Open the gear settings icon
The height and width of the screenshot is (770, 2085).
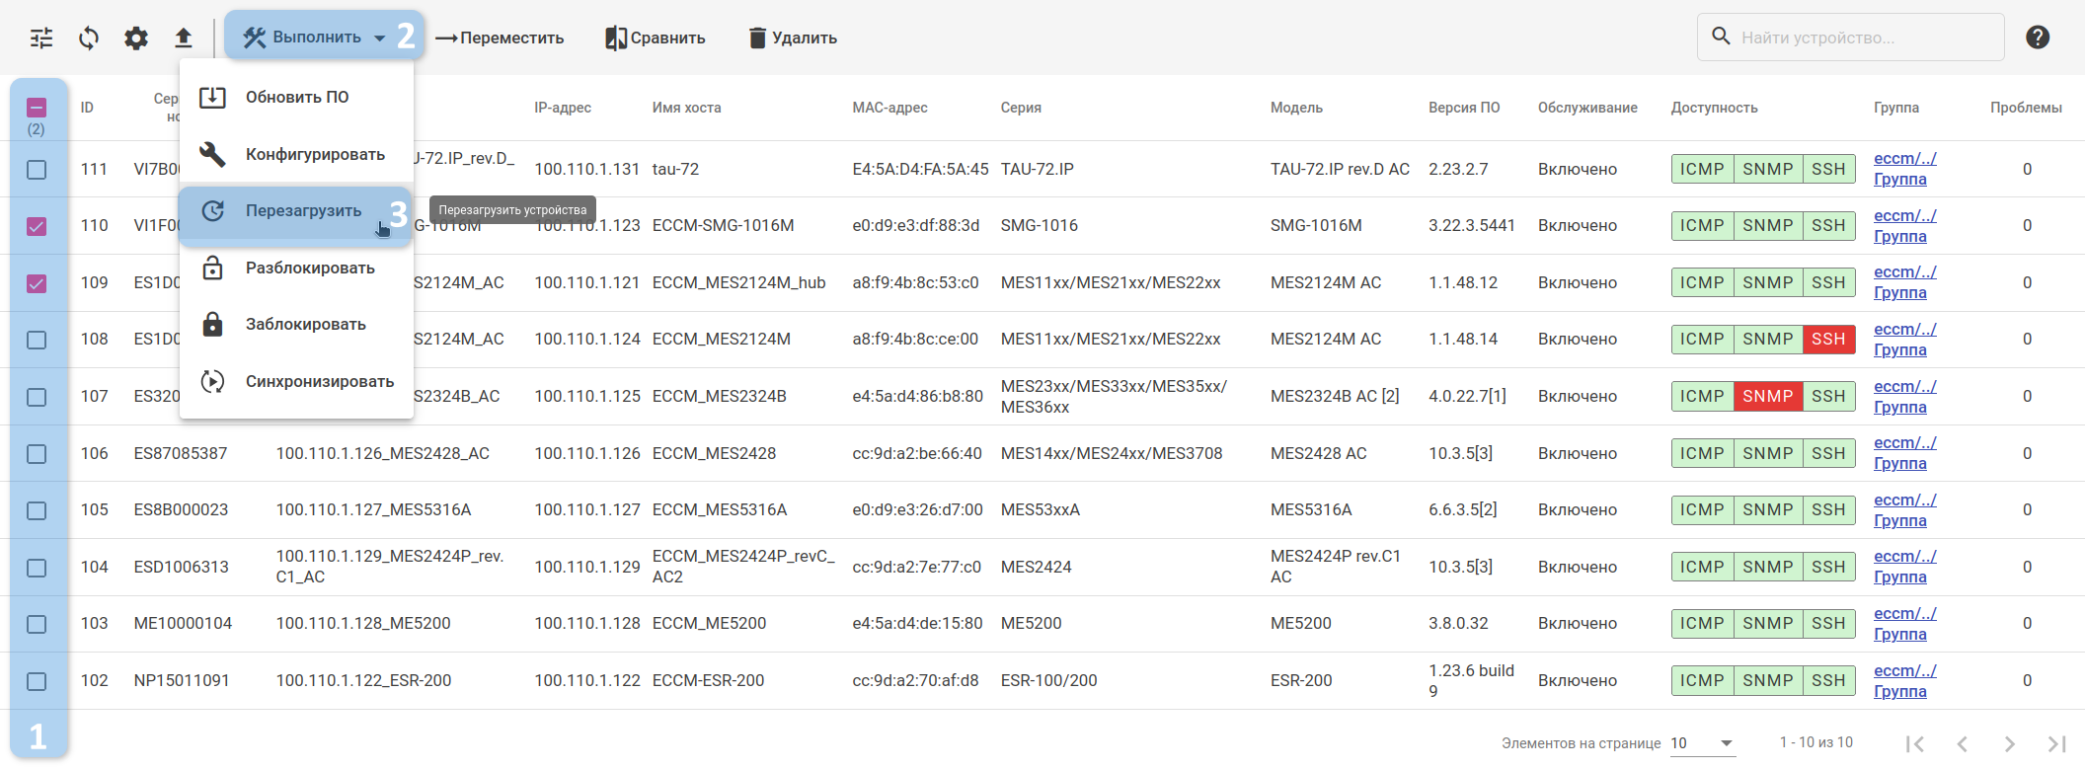pyautogui.click(x=136, y=38)
